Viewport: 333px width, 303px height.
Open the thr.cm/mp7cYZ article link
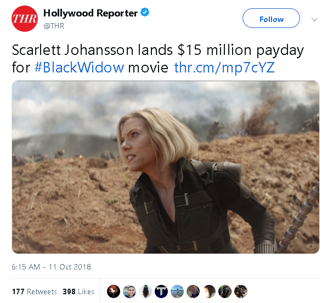point(224,68)
